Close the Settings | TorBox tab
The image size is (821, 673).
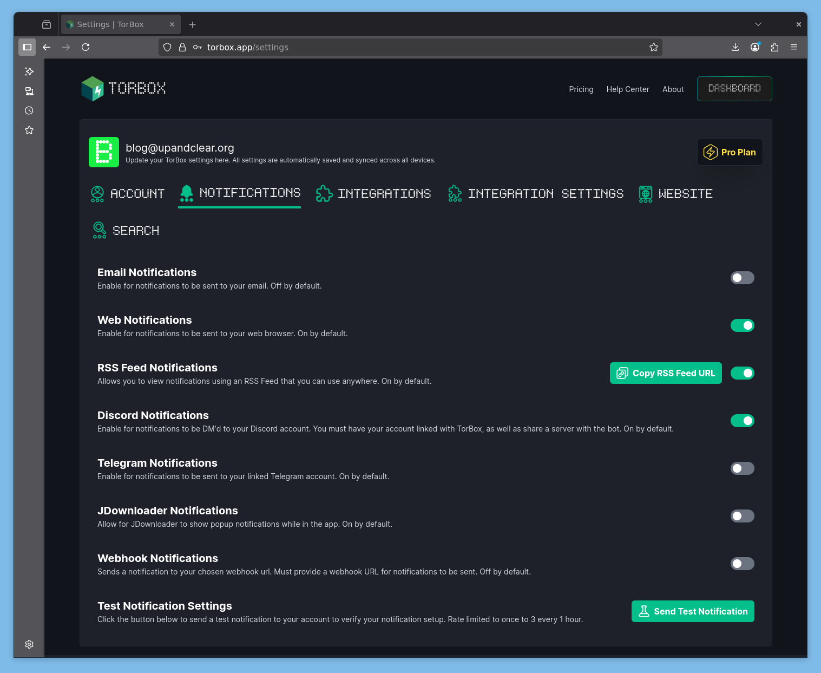point(172,24)
